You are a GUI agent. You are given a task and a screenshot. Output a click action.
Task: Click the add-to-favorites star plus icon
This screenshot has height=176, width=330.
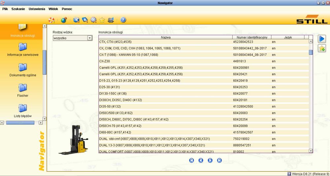click(x=322, y=49)
